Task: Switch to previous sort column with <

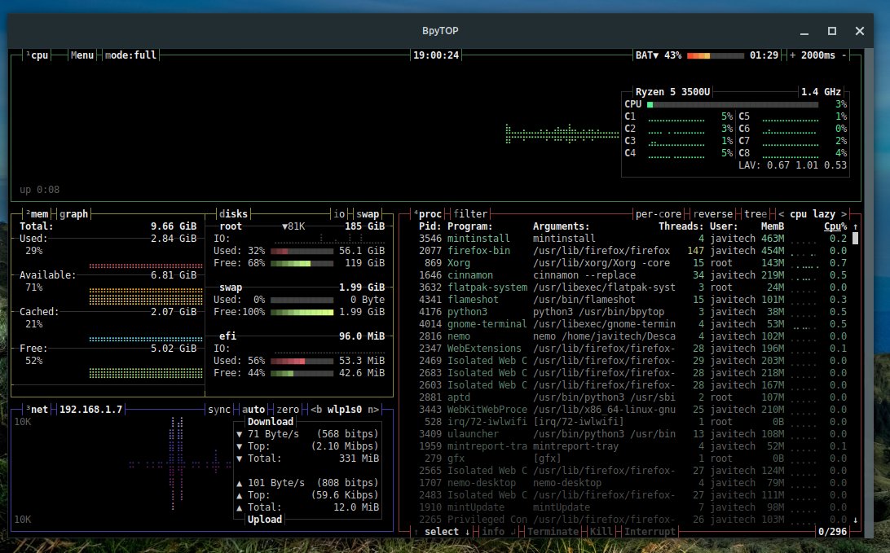Action: click(781, 214)
